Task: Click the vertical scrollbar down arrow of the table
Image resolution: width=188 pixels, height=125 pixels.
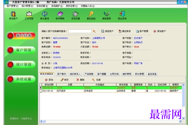Action: click(183, 118)
